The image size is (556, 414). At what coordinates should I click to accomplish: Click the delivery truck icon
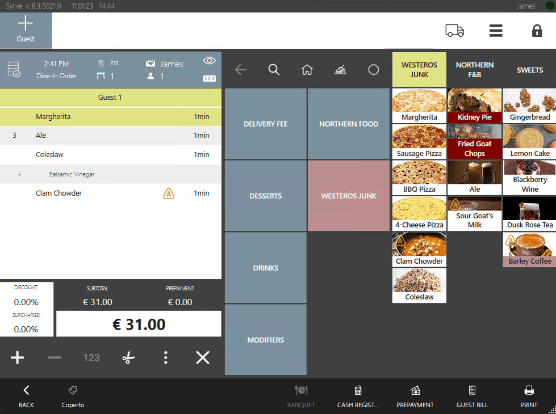tap(454, 31)
